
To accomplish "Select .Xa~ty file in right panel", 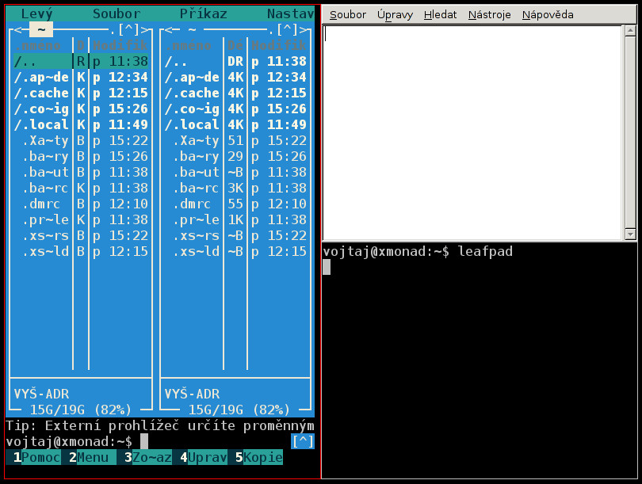I will (235, 141).
